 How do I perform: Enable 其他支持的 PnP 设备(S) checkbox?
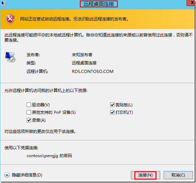coord(29,112)
